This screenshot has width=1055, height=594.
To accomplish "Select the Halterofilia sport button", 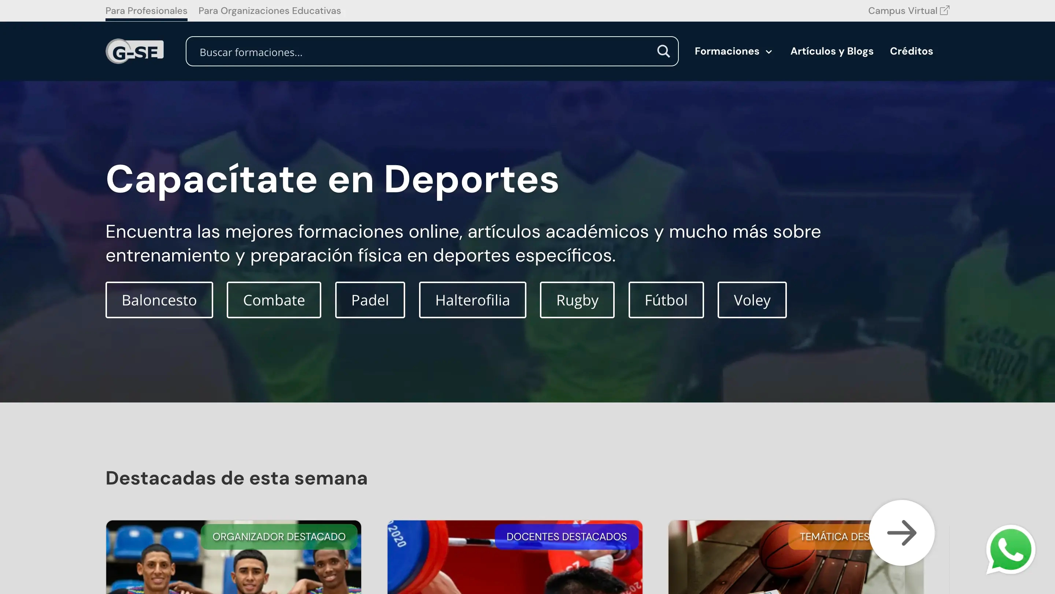I will click(x=472, y=300).
